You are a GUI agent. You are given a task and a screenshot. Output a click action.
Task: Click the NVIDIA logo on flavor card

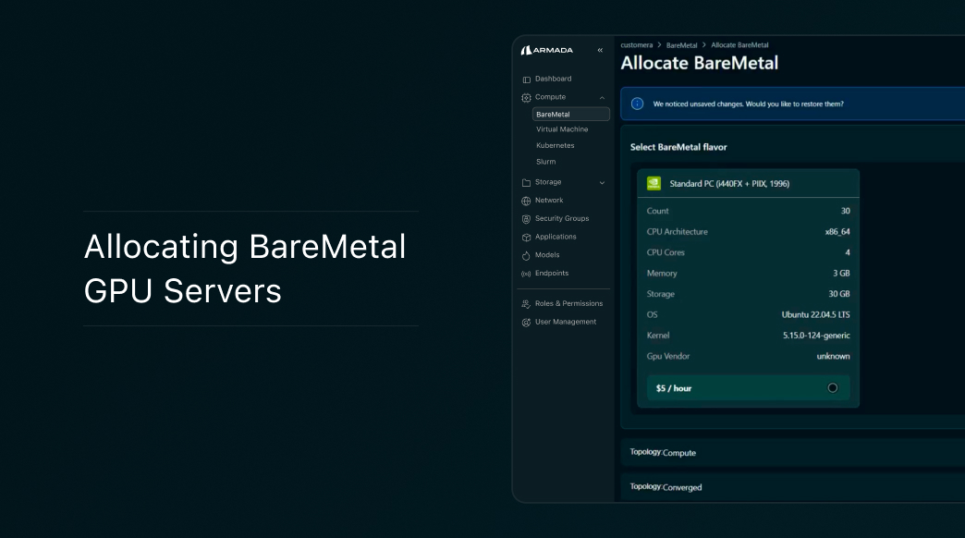tap(654, 183)
